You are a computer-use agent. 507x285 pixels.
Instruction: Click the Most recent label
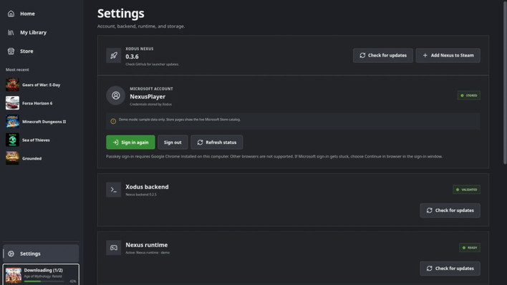(x=17, y=69)
